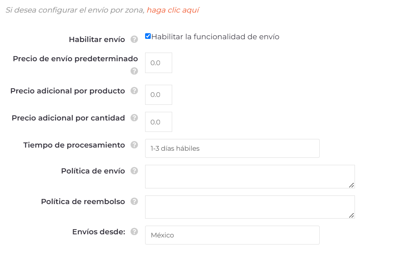Click help icon beside Precio adicional por producto
The width and height of the screenshot is (402, 261).
134,91
